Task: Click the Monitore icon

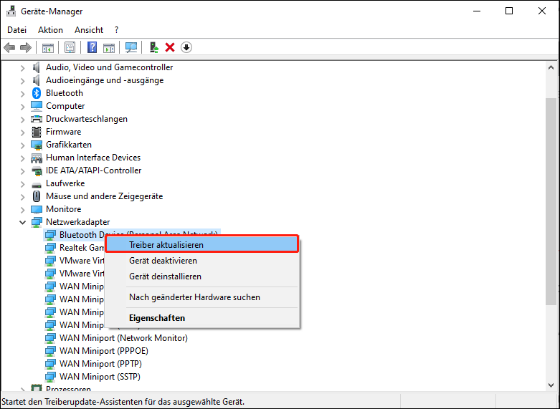Action: [37, 208]
